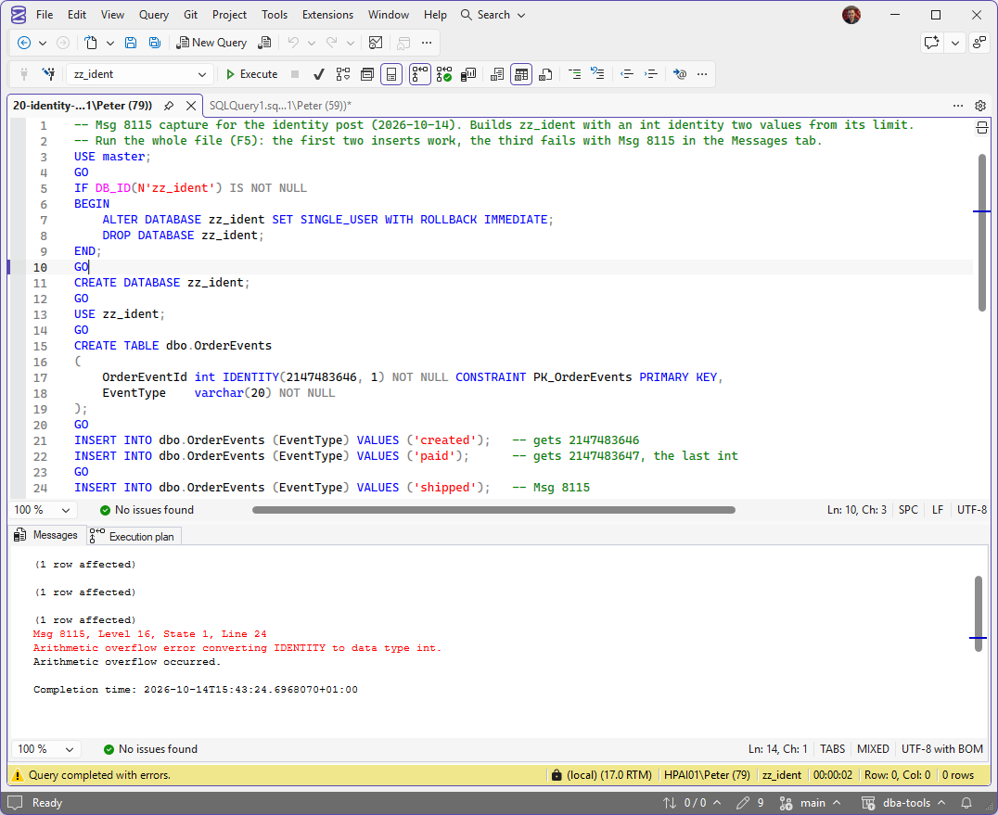Open the standard toolbar overflow ellipsis
The height and width of the screenshot is (815, 998).
point(427,43)
